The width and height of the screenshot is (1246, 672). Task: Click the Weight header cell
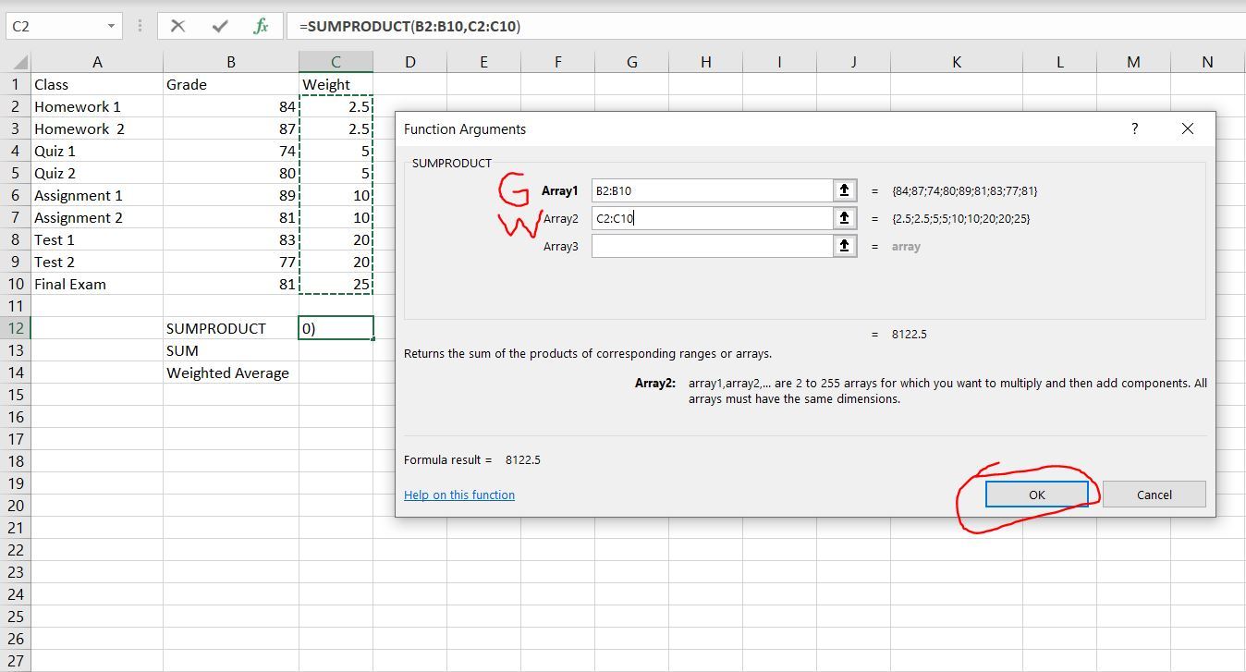pos(336,84)
